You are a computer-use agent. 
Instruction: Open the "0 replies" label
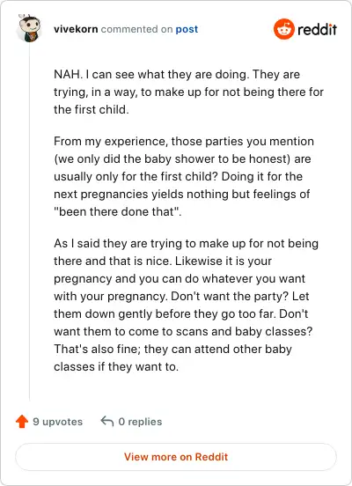140,422
